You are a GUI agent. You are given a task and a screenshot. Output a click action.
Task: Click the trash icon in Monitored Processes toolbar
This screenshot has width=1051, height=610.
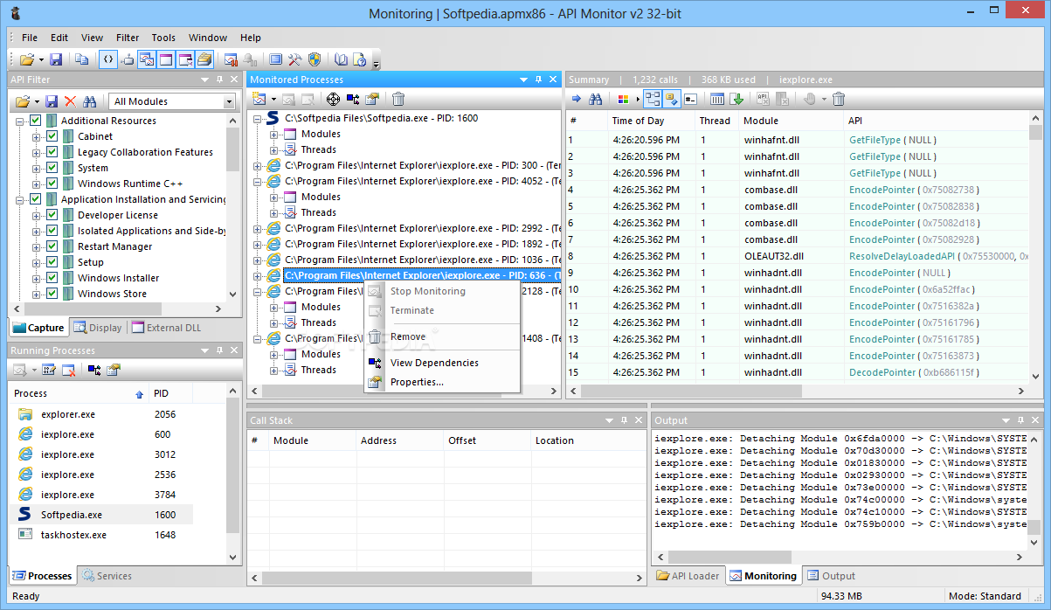click(x=398, y=99)
